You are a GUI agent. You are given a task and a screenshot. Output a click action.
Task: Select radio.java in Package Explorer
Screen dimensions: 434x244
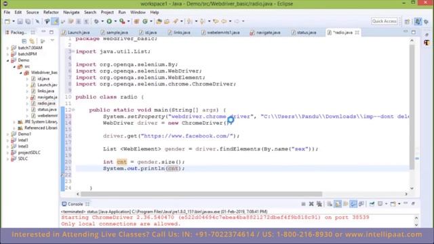[x=46, y=104]
